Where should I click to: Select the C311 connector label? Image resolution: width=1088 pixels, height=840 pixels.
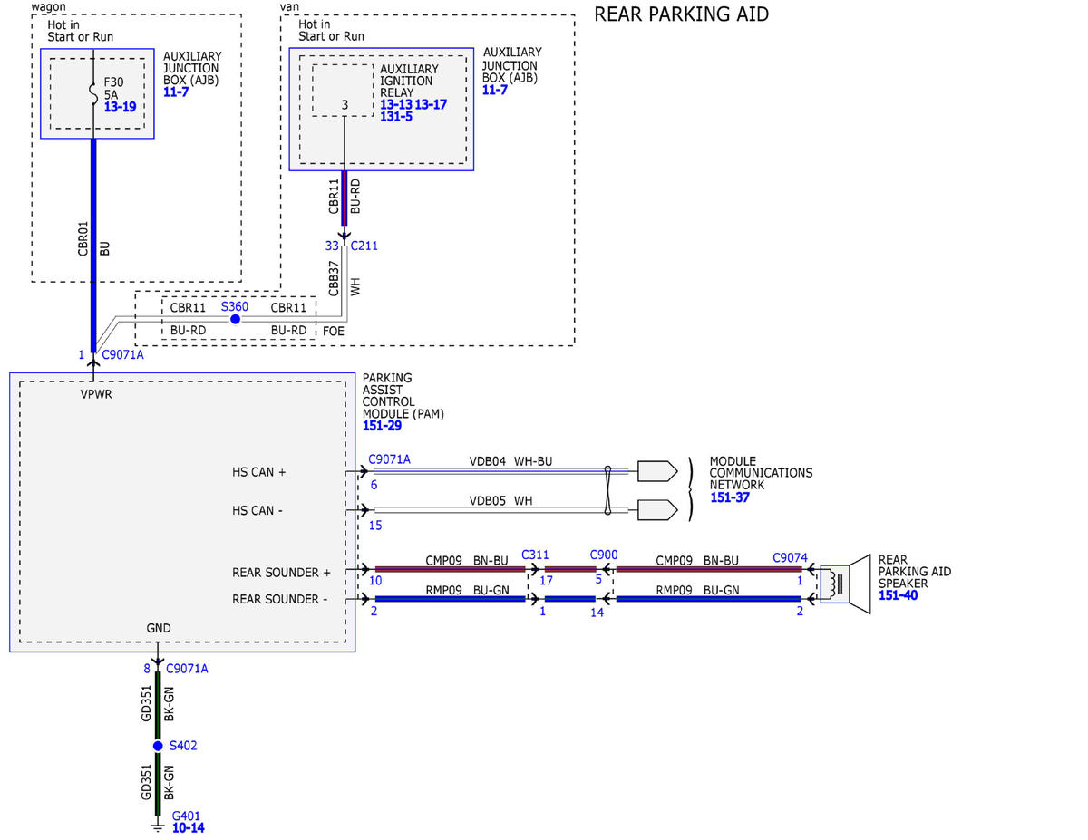point(536,555)
